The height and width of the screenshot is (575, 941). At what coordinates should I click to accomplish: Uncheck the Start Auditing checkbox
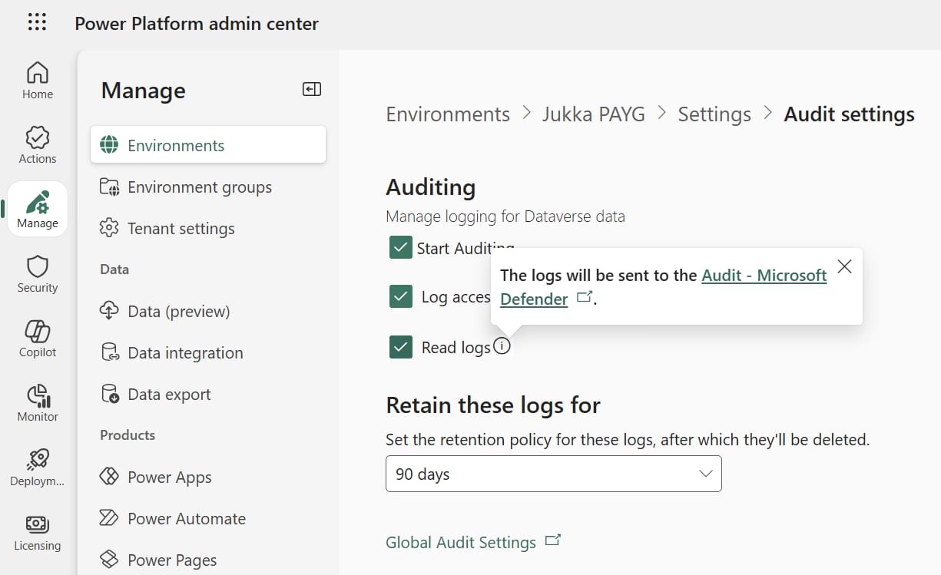pyautogui.click(x=401, y=248)
